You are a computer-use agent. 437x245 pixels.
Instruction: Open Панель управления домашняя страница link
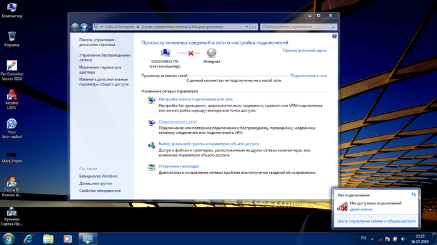(97, 42)
